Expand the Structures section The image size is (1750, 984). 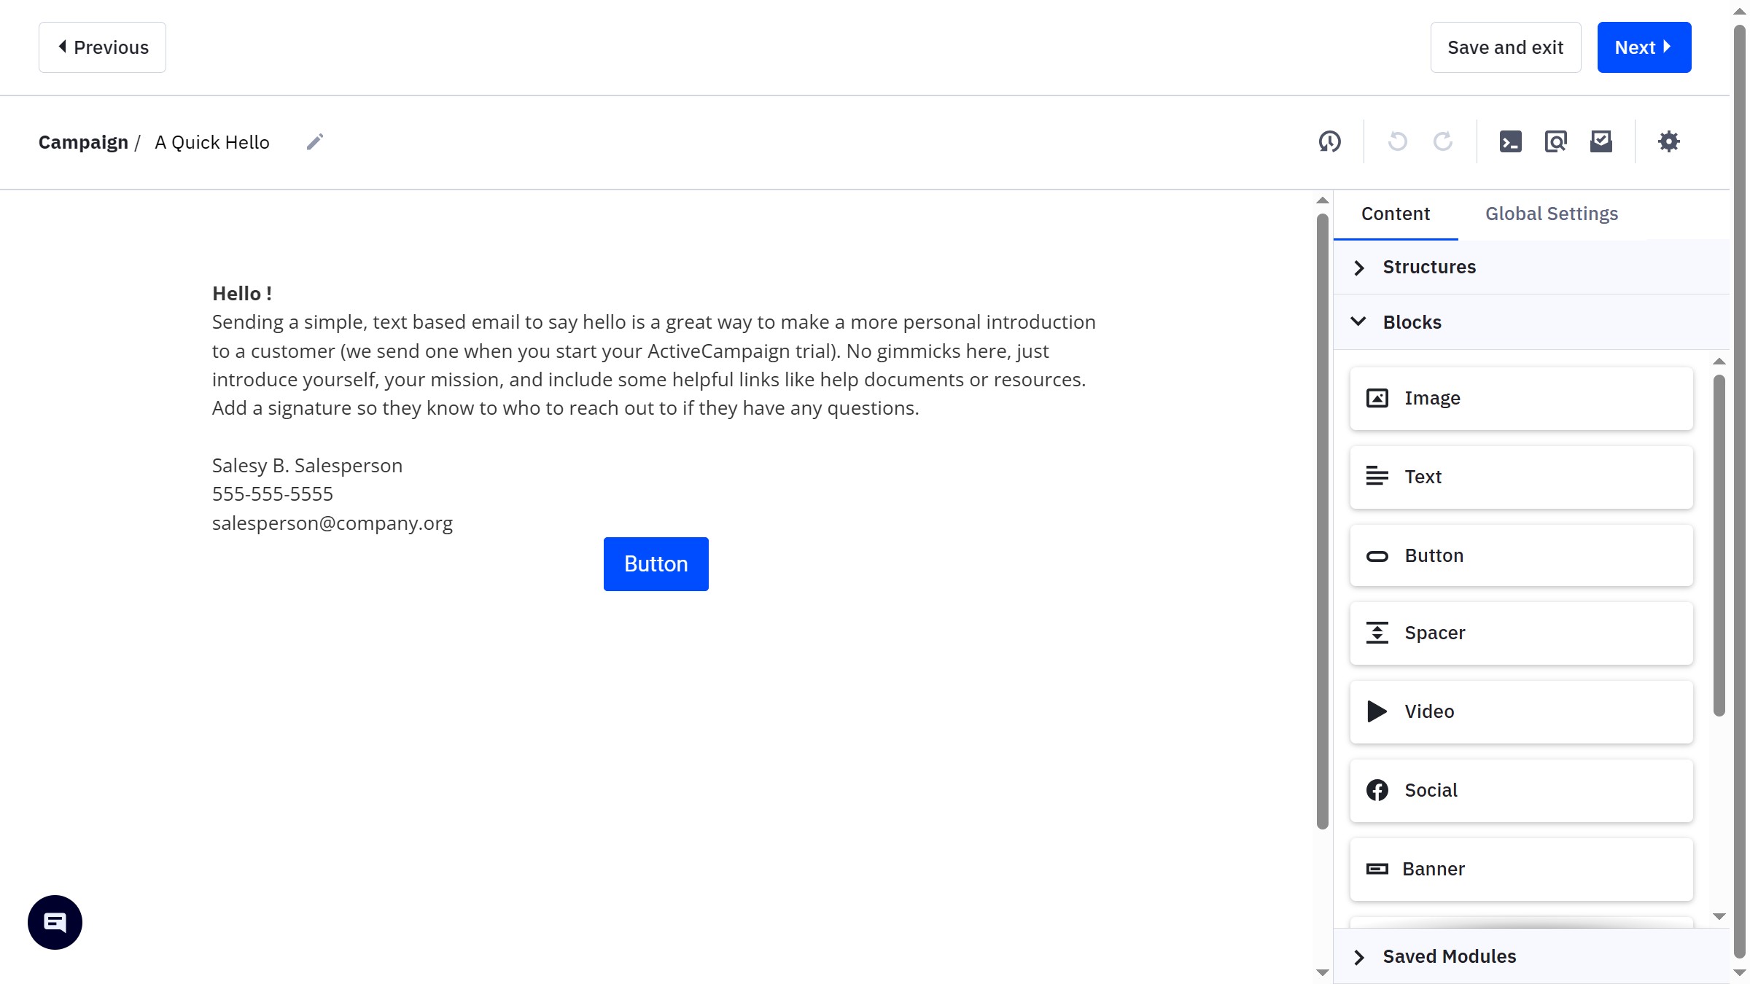tap(1428, 268)
